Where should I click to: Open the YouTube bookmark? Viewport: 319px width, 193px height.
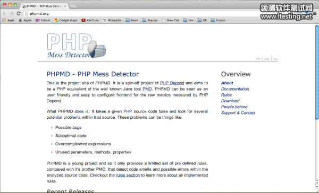[90, 20]
